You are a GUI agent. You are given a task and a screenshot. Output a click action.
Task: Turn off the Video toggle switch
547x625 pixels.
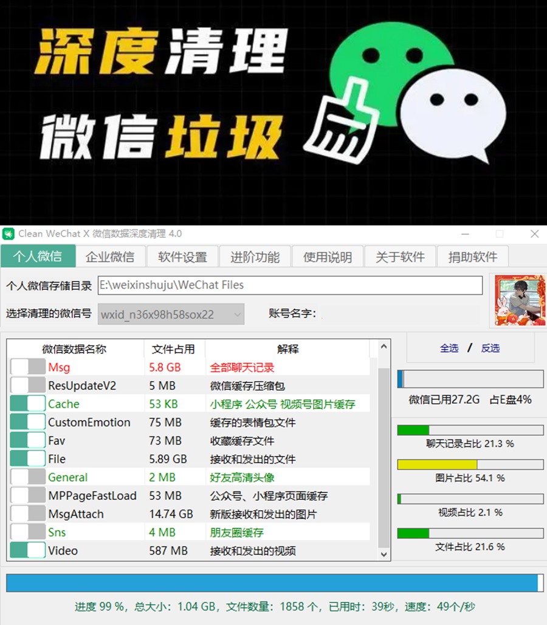click(28, 551)
